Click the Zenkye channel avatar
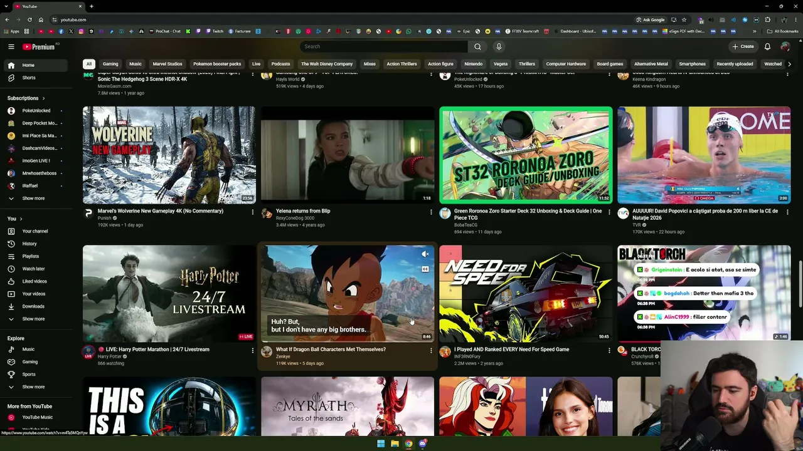This screenshot has width=803, height=451. click(x=267, y=351)
